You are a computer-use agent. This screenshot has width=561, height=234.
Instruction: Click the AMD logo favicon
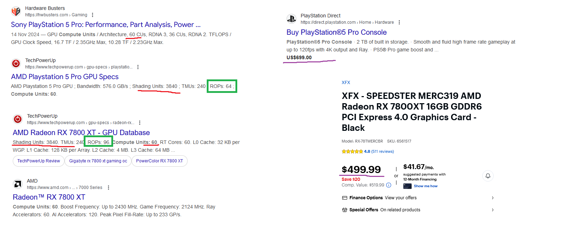point(18,184)
